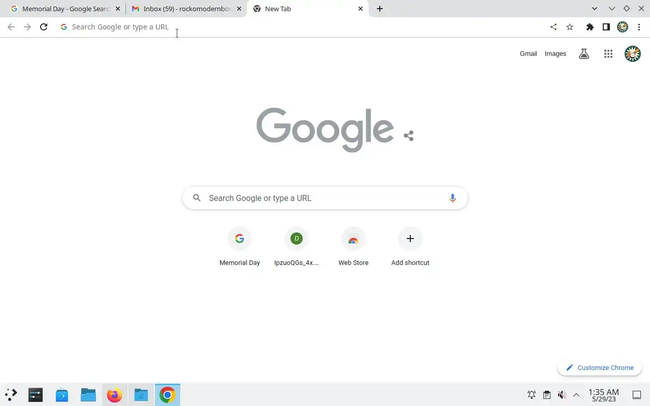Open the Web Store shortcut

pyautogui.click(x=353, y=247)
